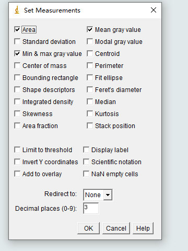This screenshot has width=188, height=251.
Task: Enable Standard deviation measurement
Action: pyautogui.click(x=17, y=41)
